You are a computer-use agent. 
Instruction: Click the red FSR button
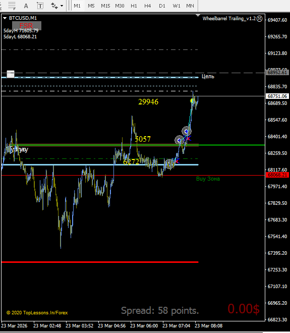coord(27,26)
